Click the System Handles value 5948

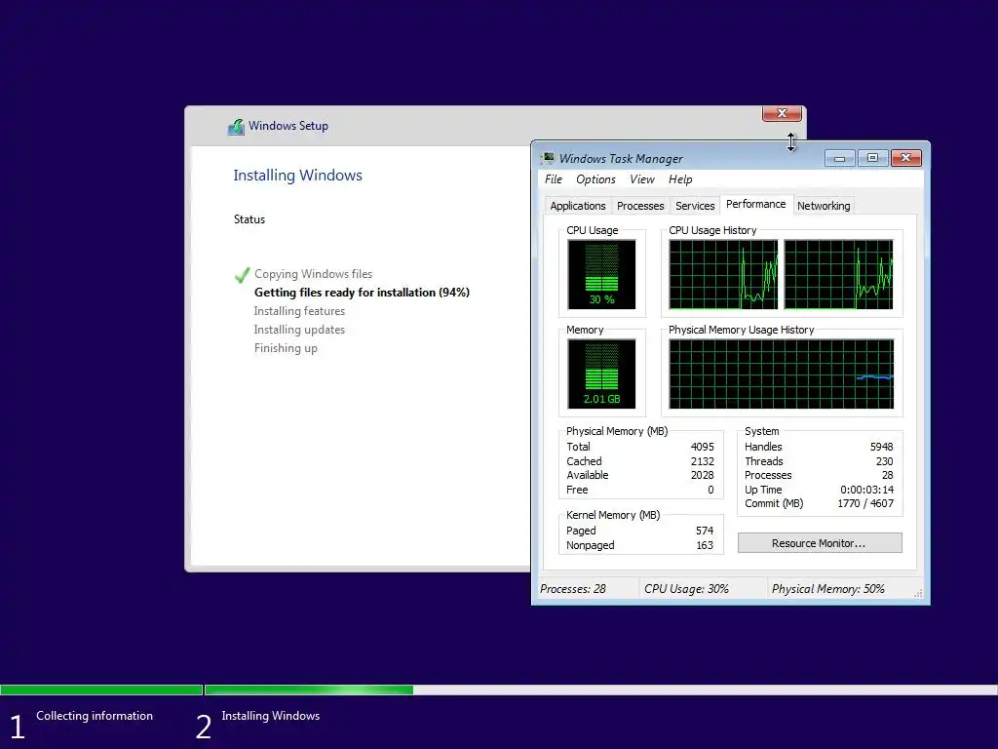[x=881, y=447]
